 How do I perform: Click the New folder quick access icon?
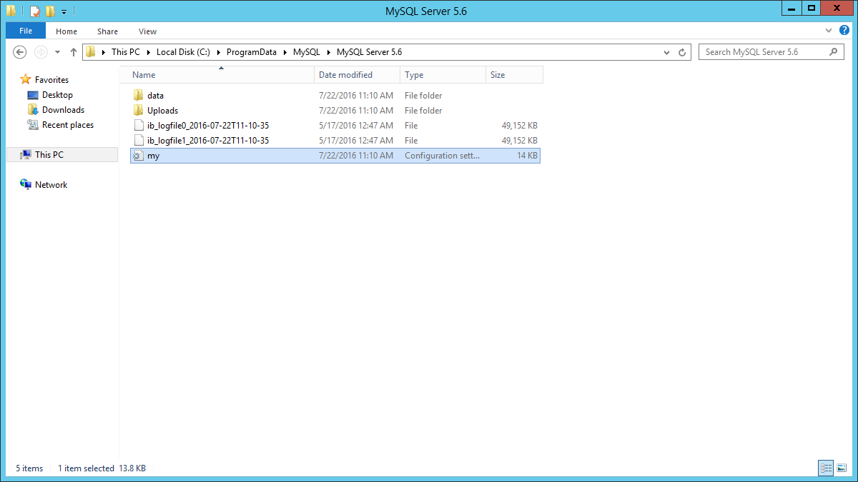pyautogui.click(x=50, y=11)
